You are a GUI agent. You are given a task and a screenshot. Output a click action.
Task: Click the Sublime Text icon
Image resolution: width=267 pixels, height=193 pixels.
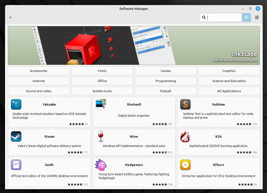[185, 104]
